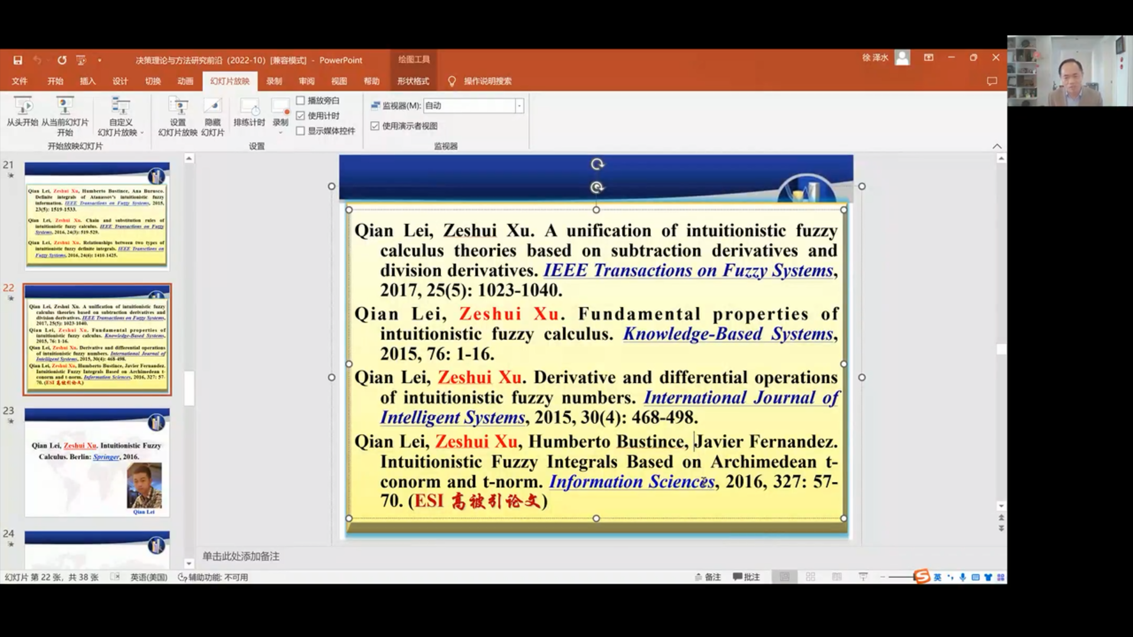Switch to the Insert (插入) tab
1133x637 pixels.
88,81
